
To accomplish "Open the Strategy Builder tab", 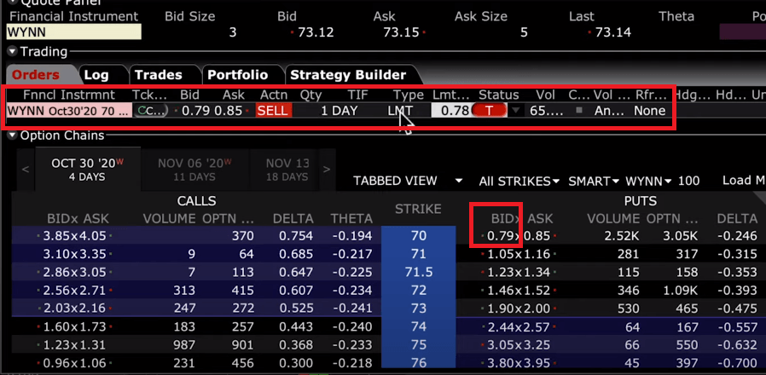I will tap(347, 75).
